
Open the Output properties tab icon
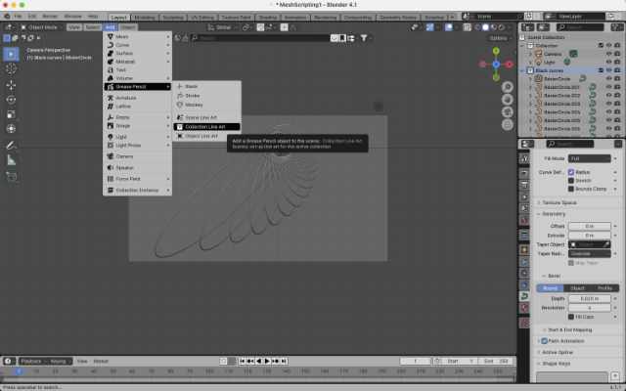pyautogui.click(x=524, y=185)
